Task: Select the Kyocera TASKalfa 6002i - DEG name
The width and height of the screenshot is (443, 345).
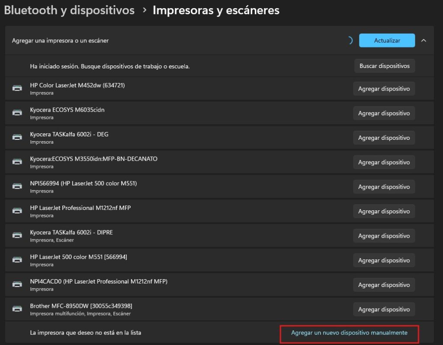Action: pyautogui.click(x=69, y=135)
